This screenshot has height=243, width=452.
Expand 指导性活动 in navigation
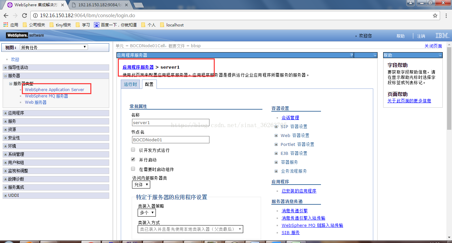[5, 67]
